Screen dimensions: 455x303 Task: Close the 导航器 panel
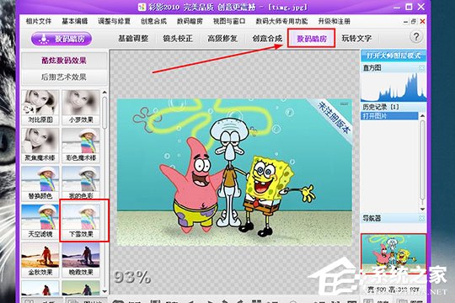421,218
